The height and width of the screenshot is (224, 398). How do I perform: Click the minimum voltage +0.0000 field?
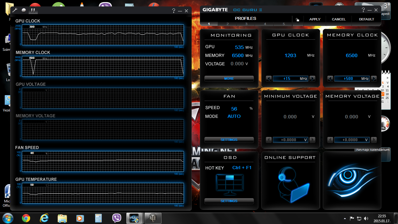click(291, 140)
